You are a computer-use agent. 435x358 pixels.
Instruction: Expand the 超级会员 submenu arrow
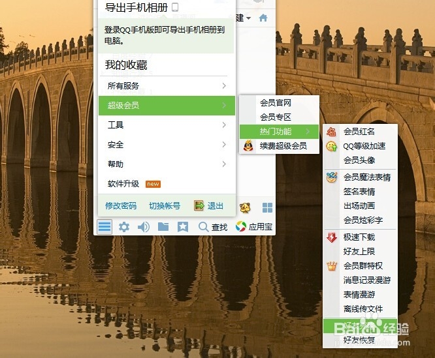[224, 106]
